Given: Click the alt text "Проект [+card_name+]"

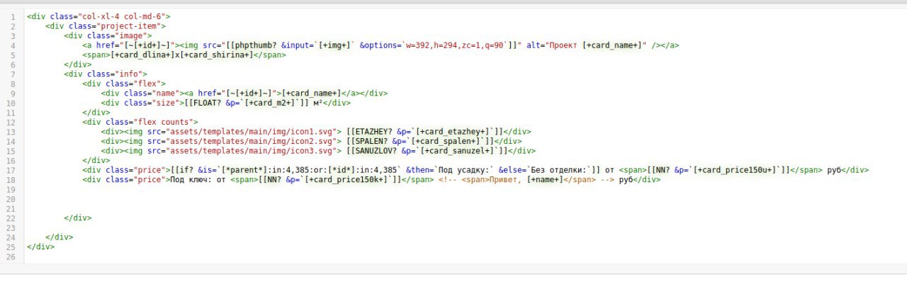Looking at the screenshot, I should tap(597, 45).
